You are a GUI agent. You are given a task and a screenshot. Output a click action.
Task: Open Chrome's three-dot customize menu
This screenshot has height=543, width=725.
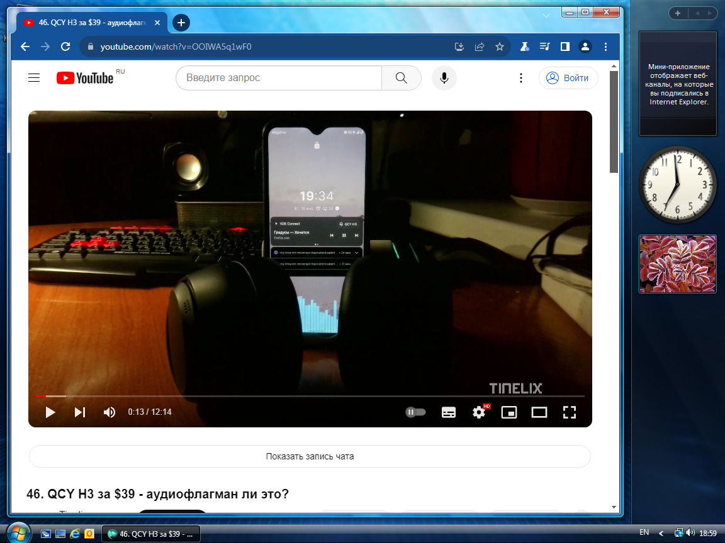click(x=605, y=47)
